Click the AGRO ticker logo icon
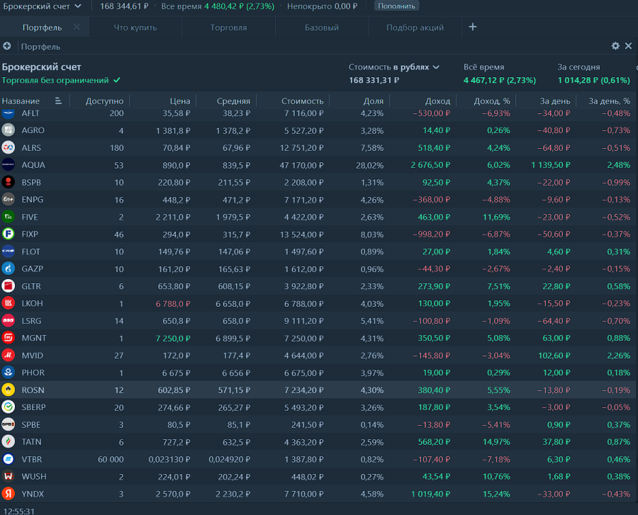 point(8,130)
